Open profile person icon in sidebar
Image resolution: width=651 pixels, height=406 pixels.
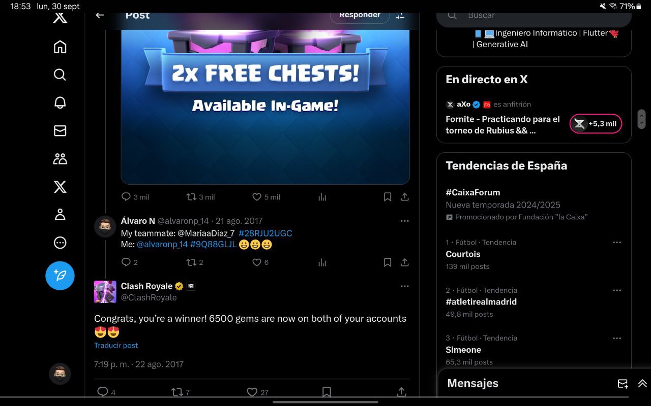pos(60,214)
